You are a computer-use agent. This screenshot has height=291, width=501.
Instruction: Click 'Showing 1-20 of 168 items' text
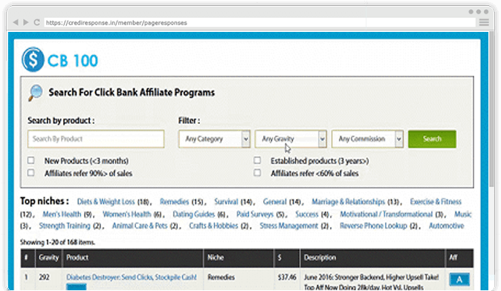pyautogui.click(x=57, y=243)
